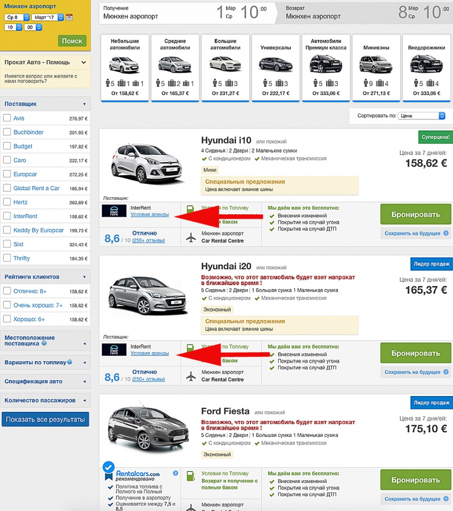
Task: Click the Rentalcars.com recommended logo
Action: click(x=138, y=475)
